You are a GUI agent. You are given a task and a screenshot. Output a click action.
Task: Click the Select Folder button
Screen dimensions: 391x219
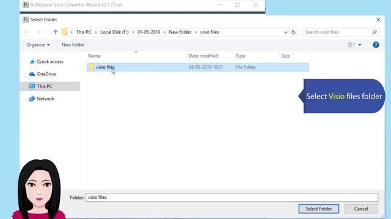coord(318,209)
